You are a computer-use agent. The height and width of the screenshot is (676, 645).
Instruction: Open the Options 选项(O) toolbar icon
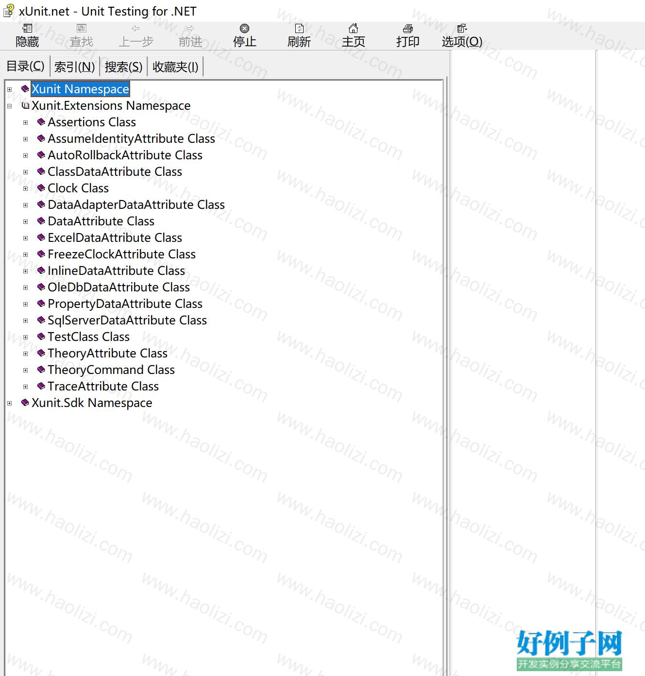pos(462,29)
